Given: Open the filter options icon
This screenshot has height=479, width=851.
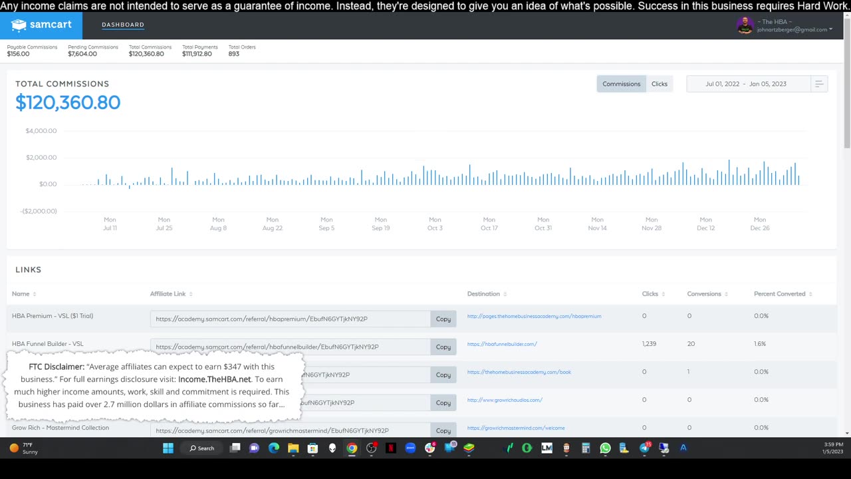Looking at the screenshot, I should pyautogui.click(x=819, y=84).
